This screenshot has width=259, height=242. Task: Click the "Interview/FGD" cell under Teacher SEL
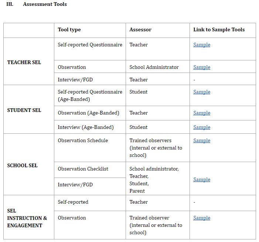(75, 80)
